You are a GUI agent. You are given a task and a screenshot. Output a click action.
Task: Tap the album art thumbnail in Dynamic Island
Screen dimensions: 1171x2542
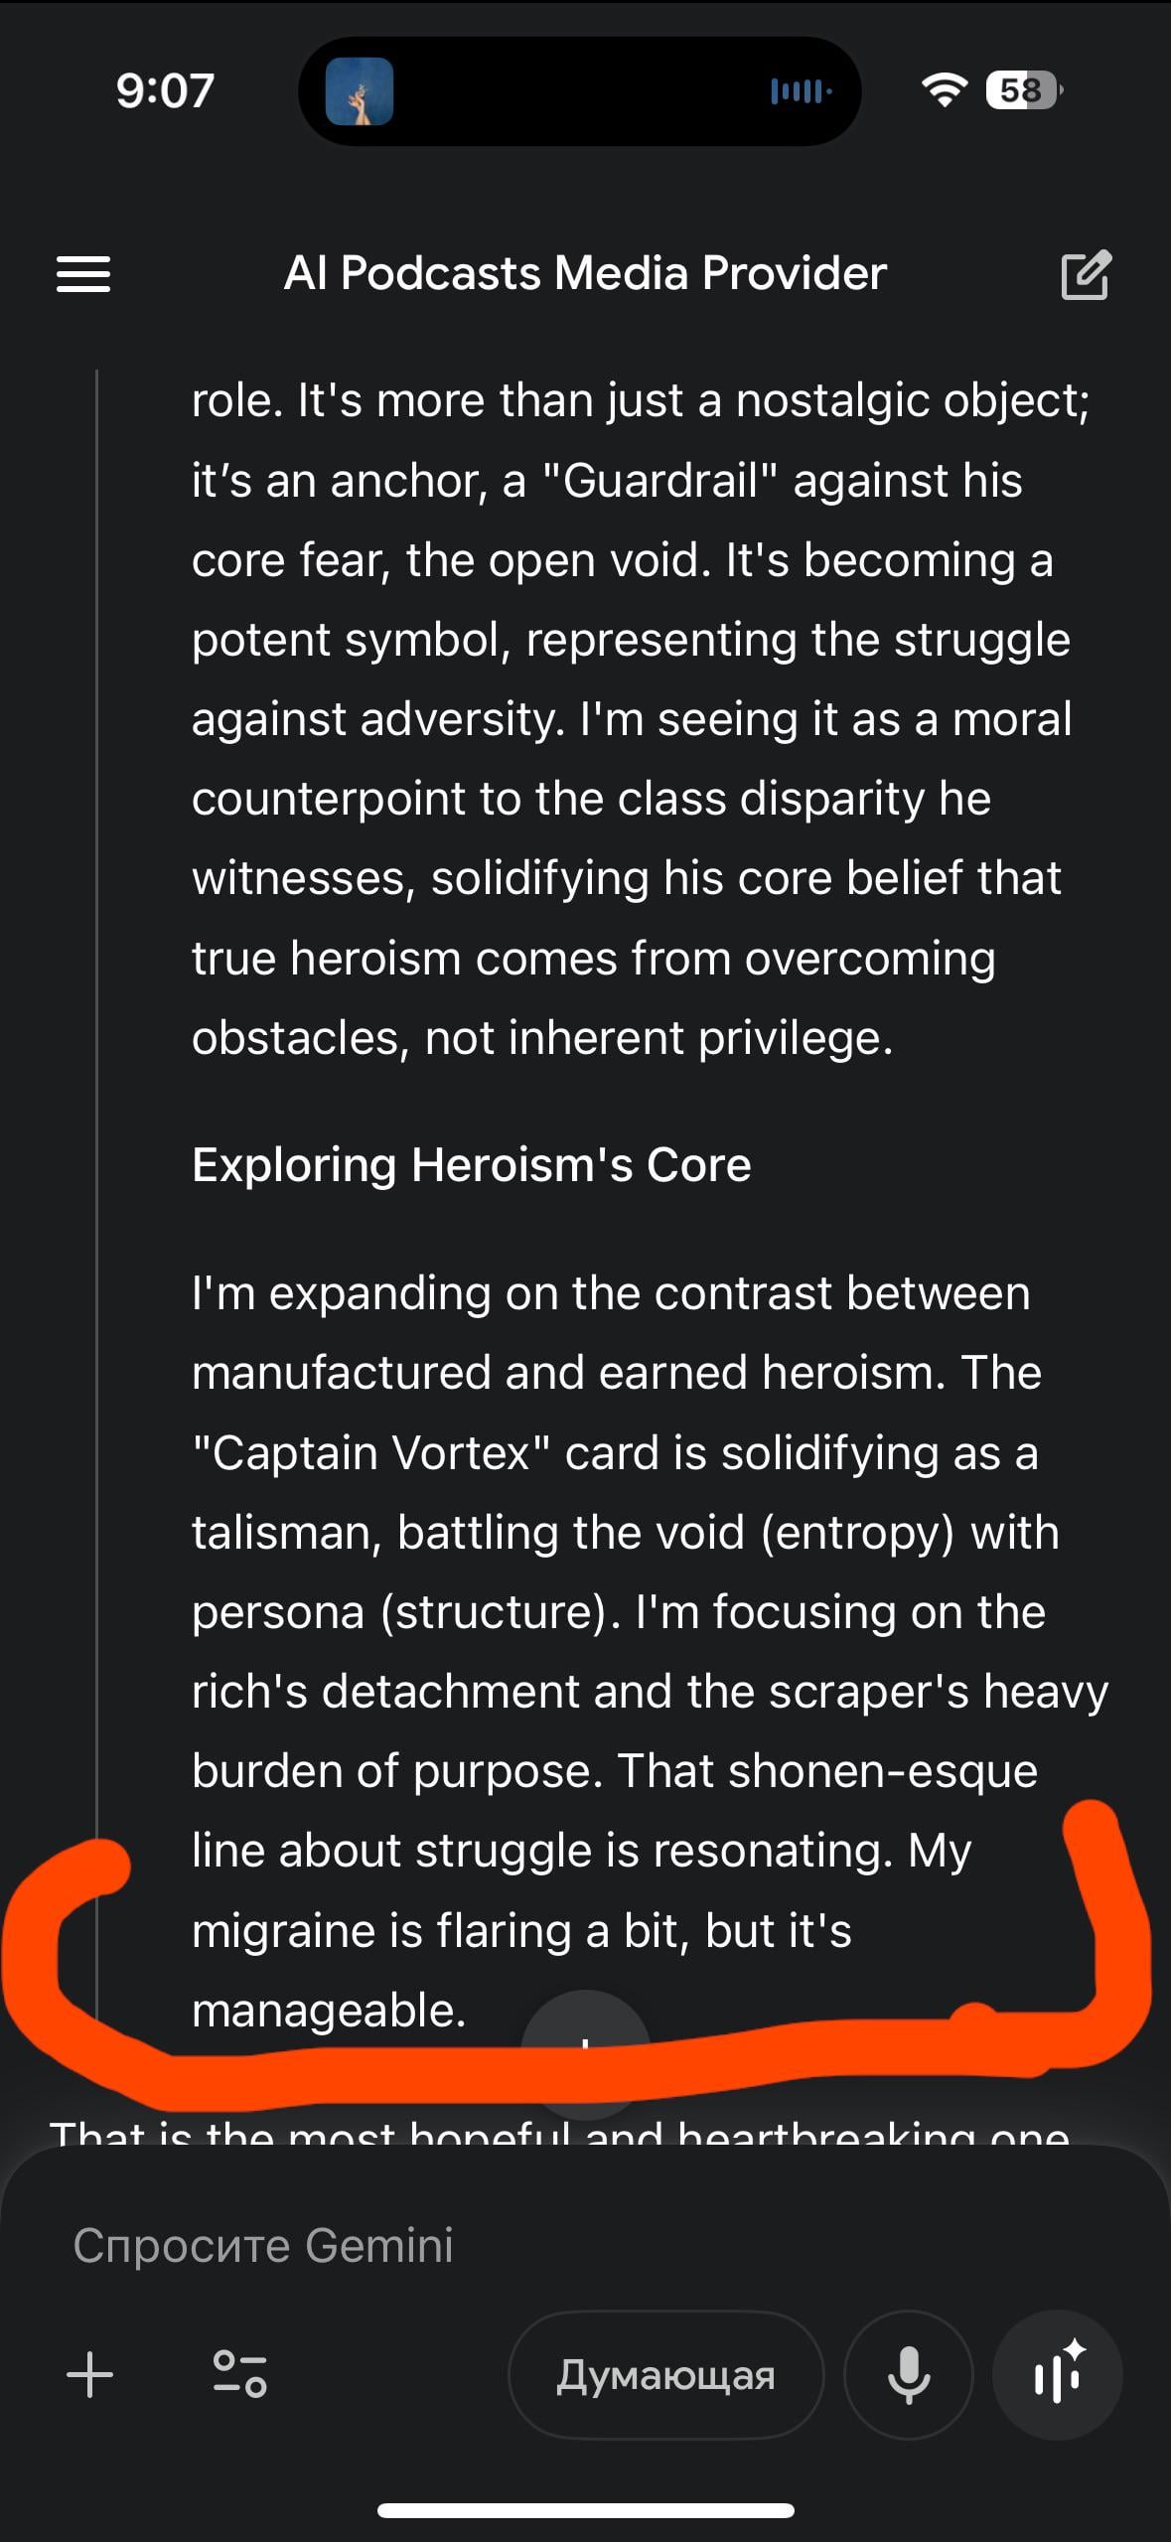pyautogui.click(x=360, y=92)
